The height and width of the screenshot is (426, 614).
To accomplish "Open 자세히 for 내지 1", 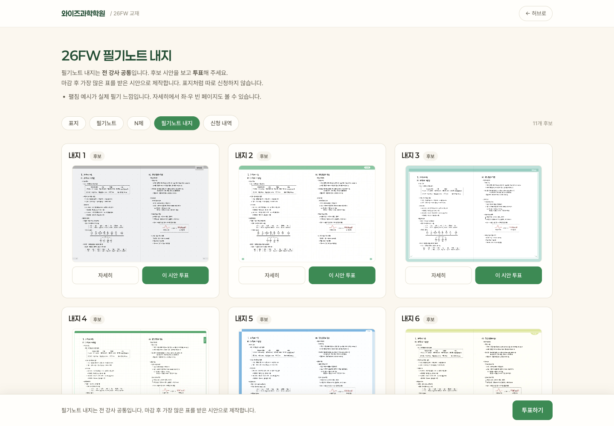I will [x=105, y=275].
